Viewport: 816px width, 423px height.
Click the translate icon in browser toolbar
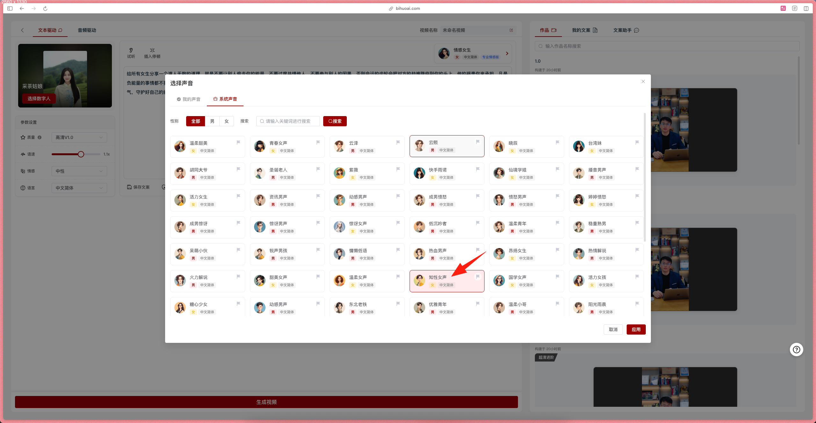[783, 9]
